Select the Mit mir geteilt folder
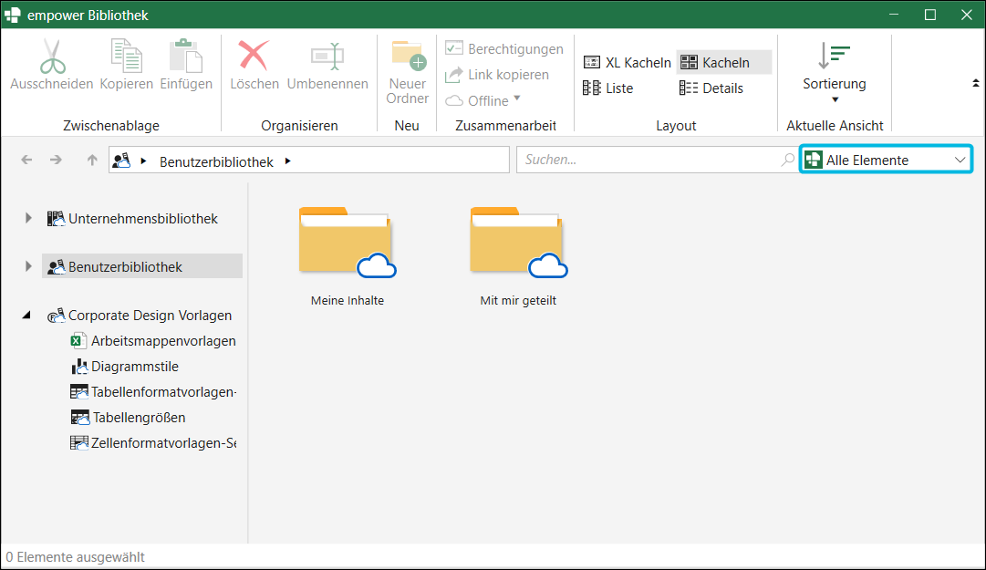The height and width of the screenshot is (570, 986). pos(518,256)
